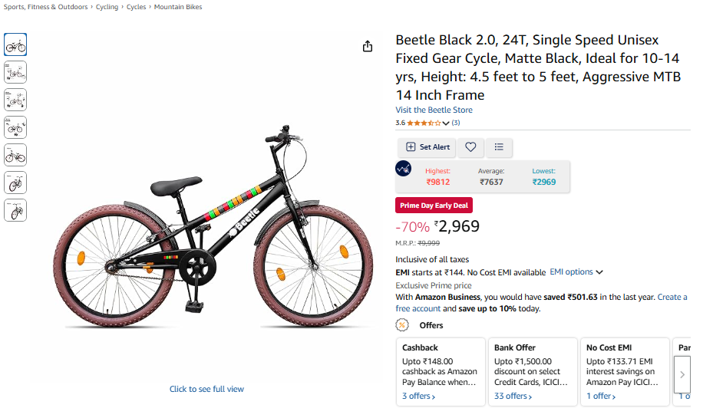The height and width of the screenshot is (408, 703).
Task: Visit the Beetle Store link
Action: [x=434, y=110]
